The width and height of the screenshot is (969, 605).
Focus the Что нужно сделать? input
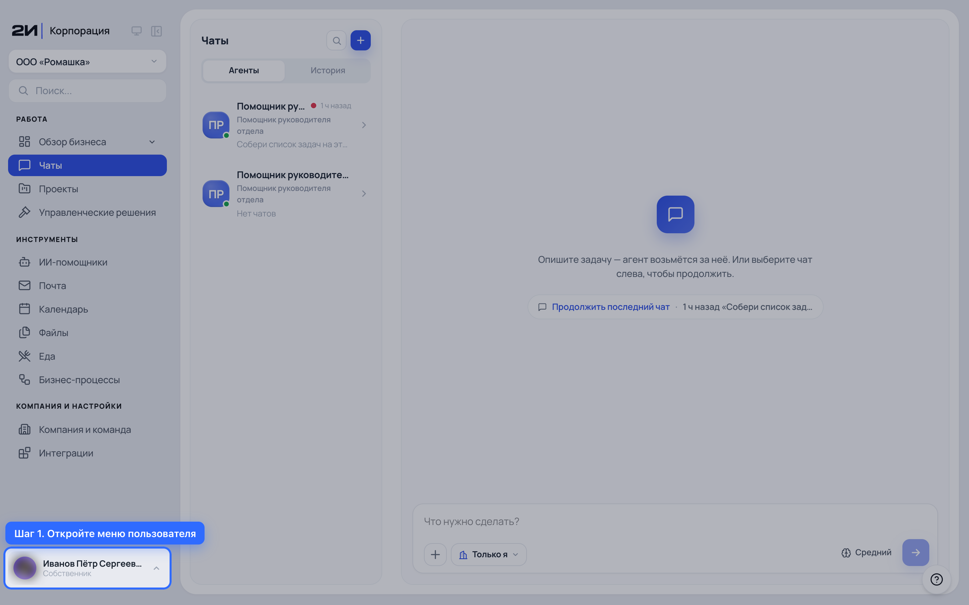675,521
